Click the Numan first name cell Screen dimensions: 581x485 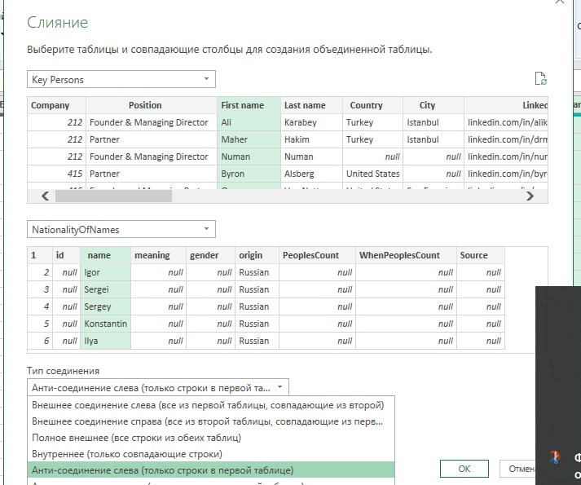pos(249,157)
